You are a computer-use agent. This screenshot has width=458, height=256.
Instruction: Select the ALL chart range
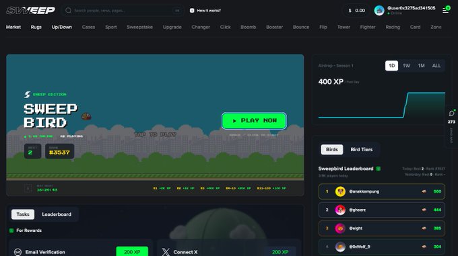[436, 66]
